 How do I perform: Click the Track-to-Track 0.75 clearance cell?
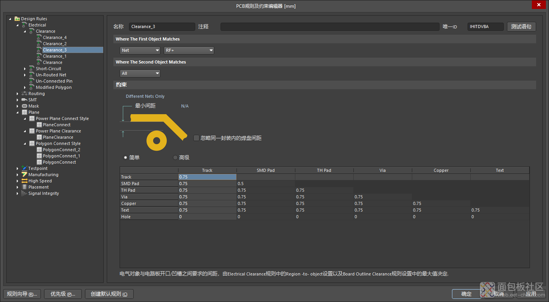point(207,177)
